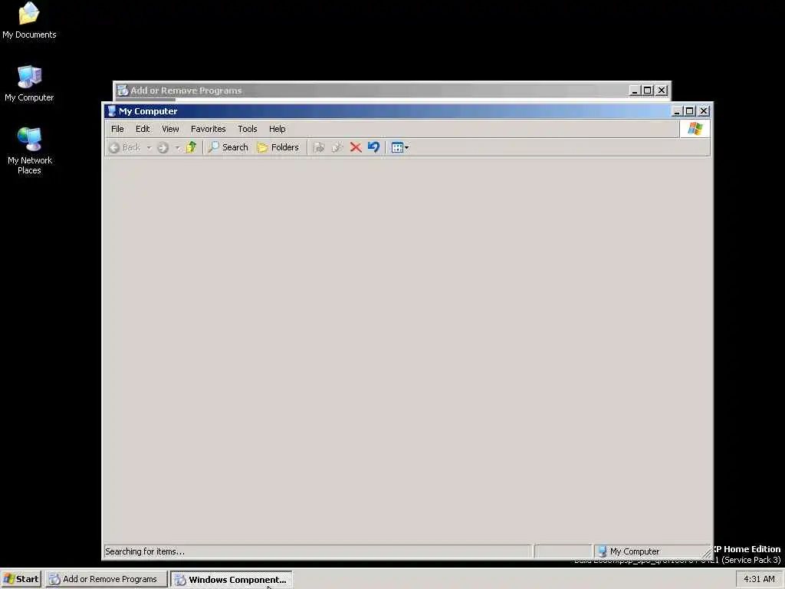
Task: Select My Documents desktop icon
Action: point(29,21)
